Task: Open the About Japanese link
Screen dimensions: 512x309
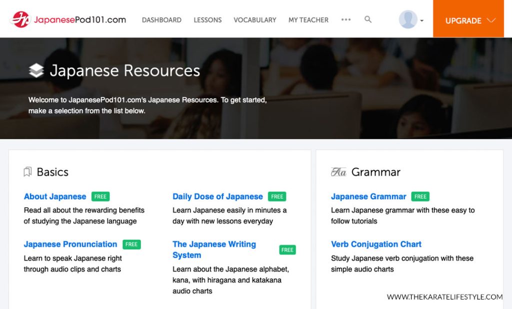Action: click(55, 197)
